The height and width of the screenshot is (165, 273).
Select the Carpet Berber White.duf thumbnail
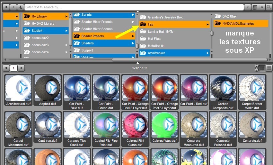pyautogui.click(x=252, y=92)
